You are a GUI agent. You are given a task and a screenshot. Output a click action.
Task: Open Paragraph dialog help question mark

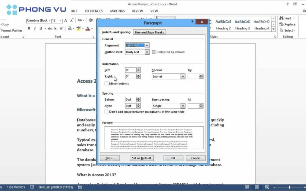point(192,22)
